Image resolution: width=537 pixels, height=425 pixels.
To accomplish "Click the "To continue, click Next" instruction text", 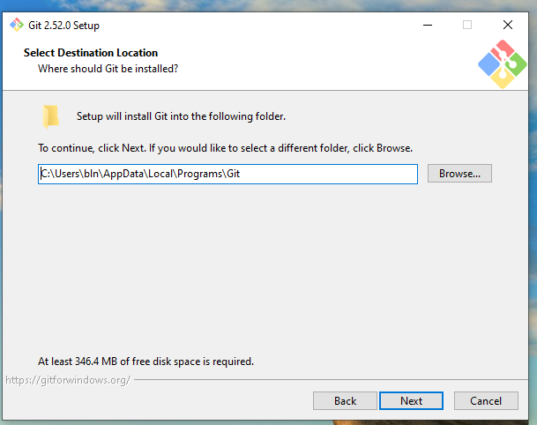I will point(225,147).
